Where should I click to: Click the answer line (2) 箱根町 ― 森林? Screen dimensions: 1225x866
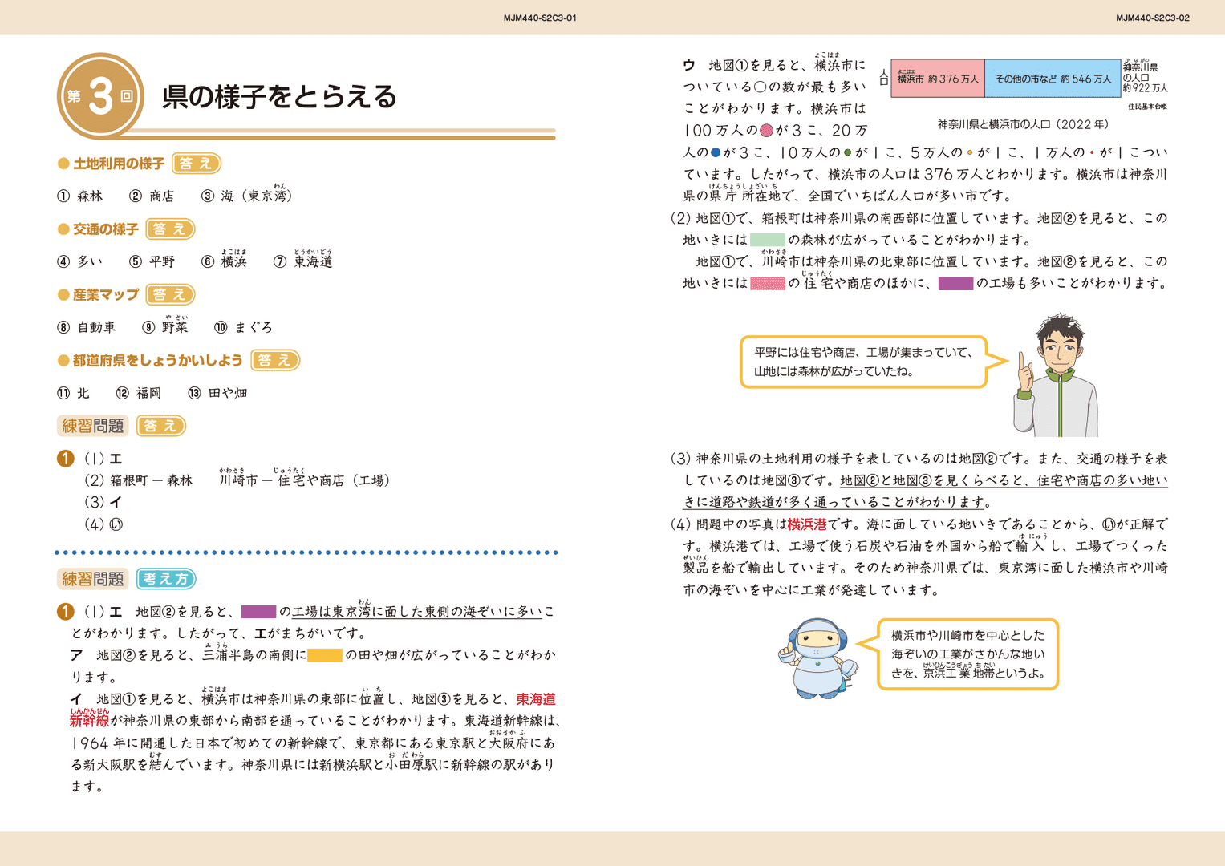tap(139, 480)
